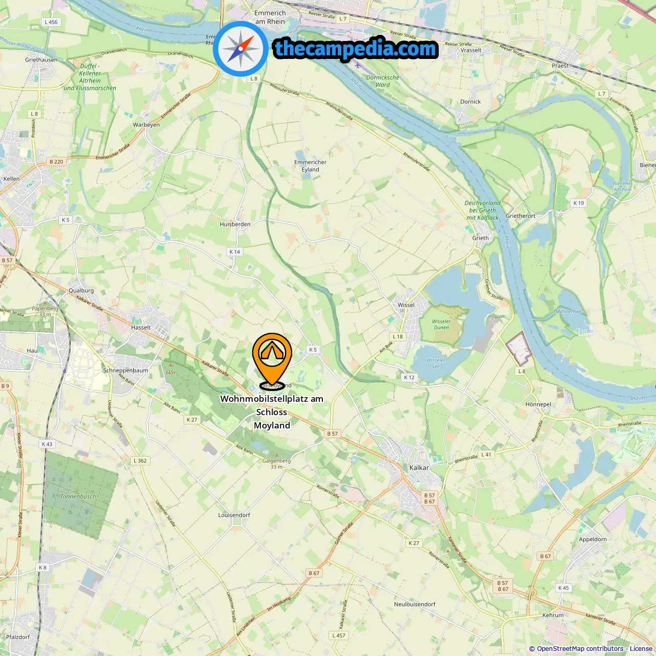656x656 pixels.
Task: Click the B 57 road shield near Moyland
Action: click(333, 434)
